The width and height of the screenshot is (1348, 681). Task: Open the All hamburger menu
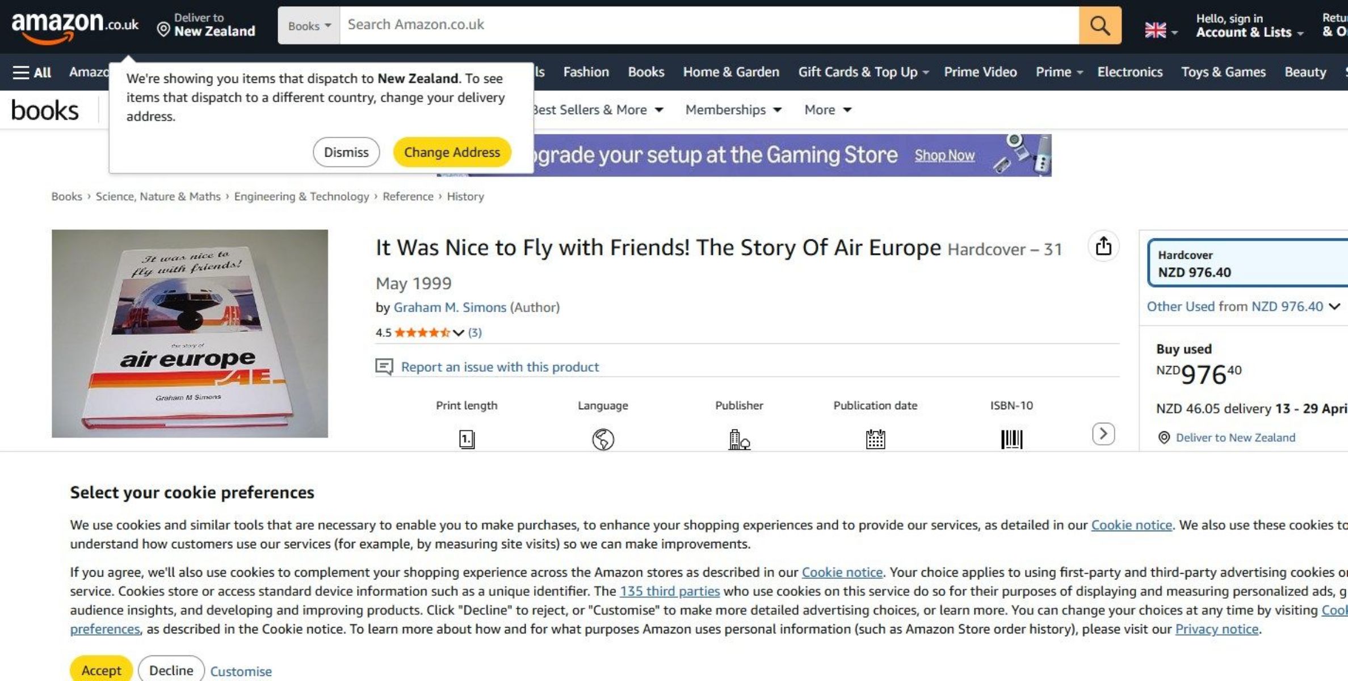[32, 72]
